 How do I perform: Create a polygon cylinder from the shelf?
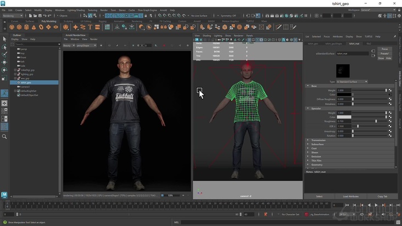26,27
